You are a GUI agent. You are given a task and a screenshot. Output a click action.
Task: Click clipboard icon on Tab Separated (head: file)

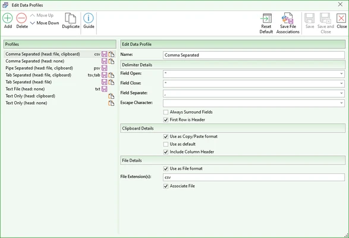coord(111,82)
